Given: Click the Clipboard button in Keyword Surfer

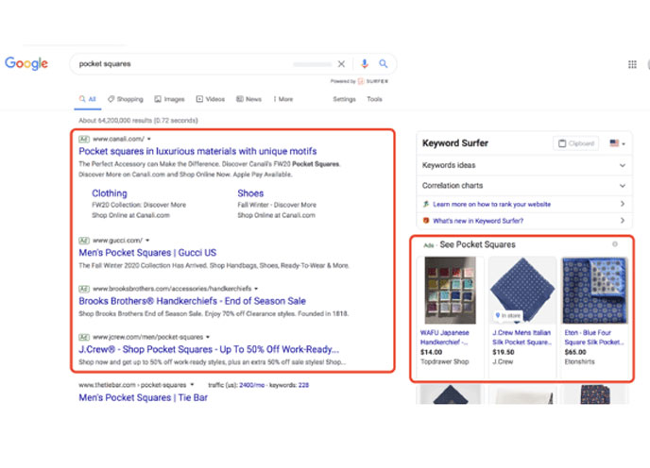Looking at the screenshot, I should [x=575, y=143].
